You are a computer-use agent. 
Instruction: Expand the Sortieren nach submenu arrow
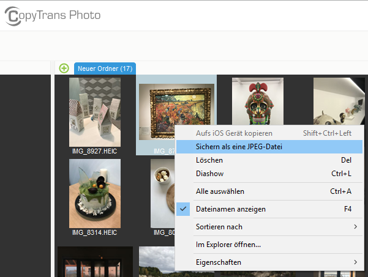click(x=356, y=227)
